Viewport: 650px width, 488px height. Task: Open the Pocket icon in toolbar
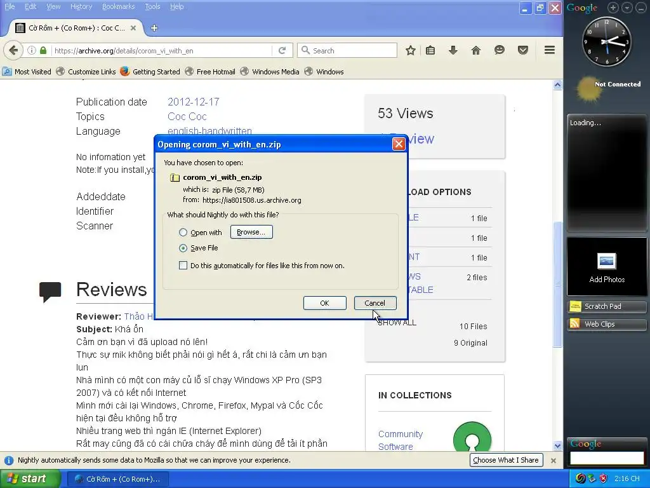[x=523, y=51]
